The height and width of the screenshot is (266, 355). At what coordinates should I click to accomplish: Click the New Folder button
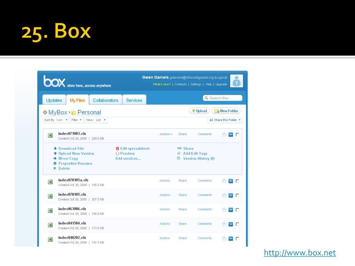click(x=226, y=111)
